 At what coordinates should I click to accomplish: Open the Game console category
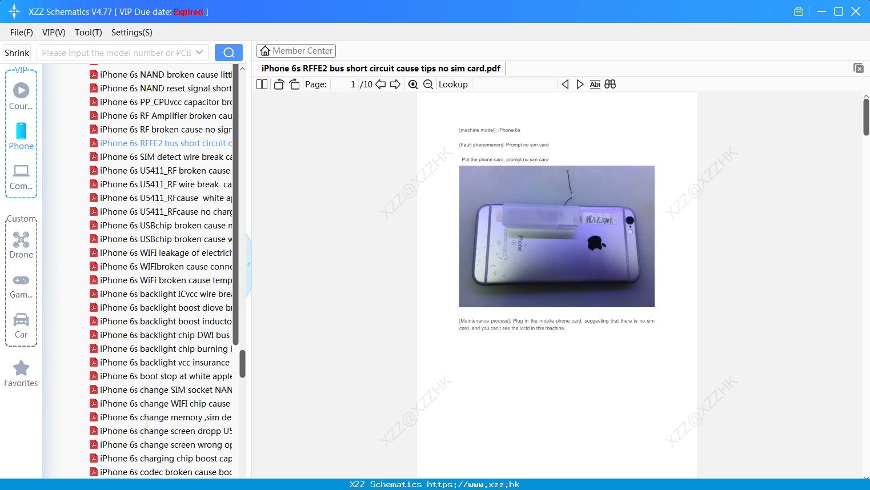tap(21, 287)
